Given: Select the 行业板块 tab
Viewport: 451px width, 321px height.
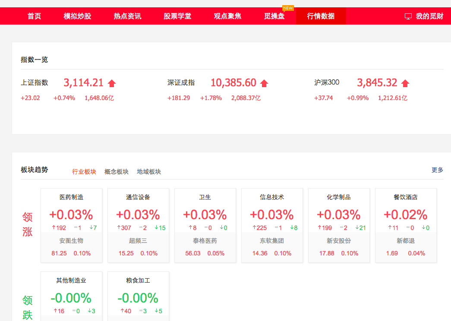Looking at the screenshot, I should pyautogui.click(x=84, y=171).
